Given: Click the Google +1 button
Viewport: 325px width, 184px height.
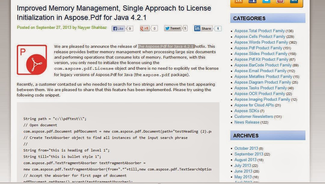Looking at the screenshot, I should [144, 28].
